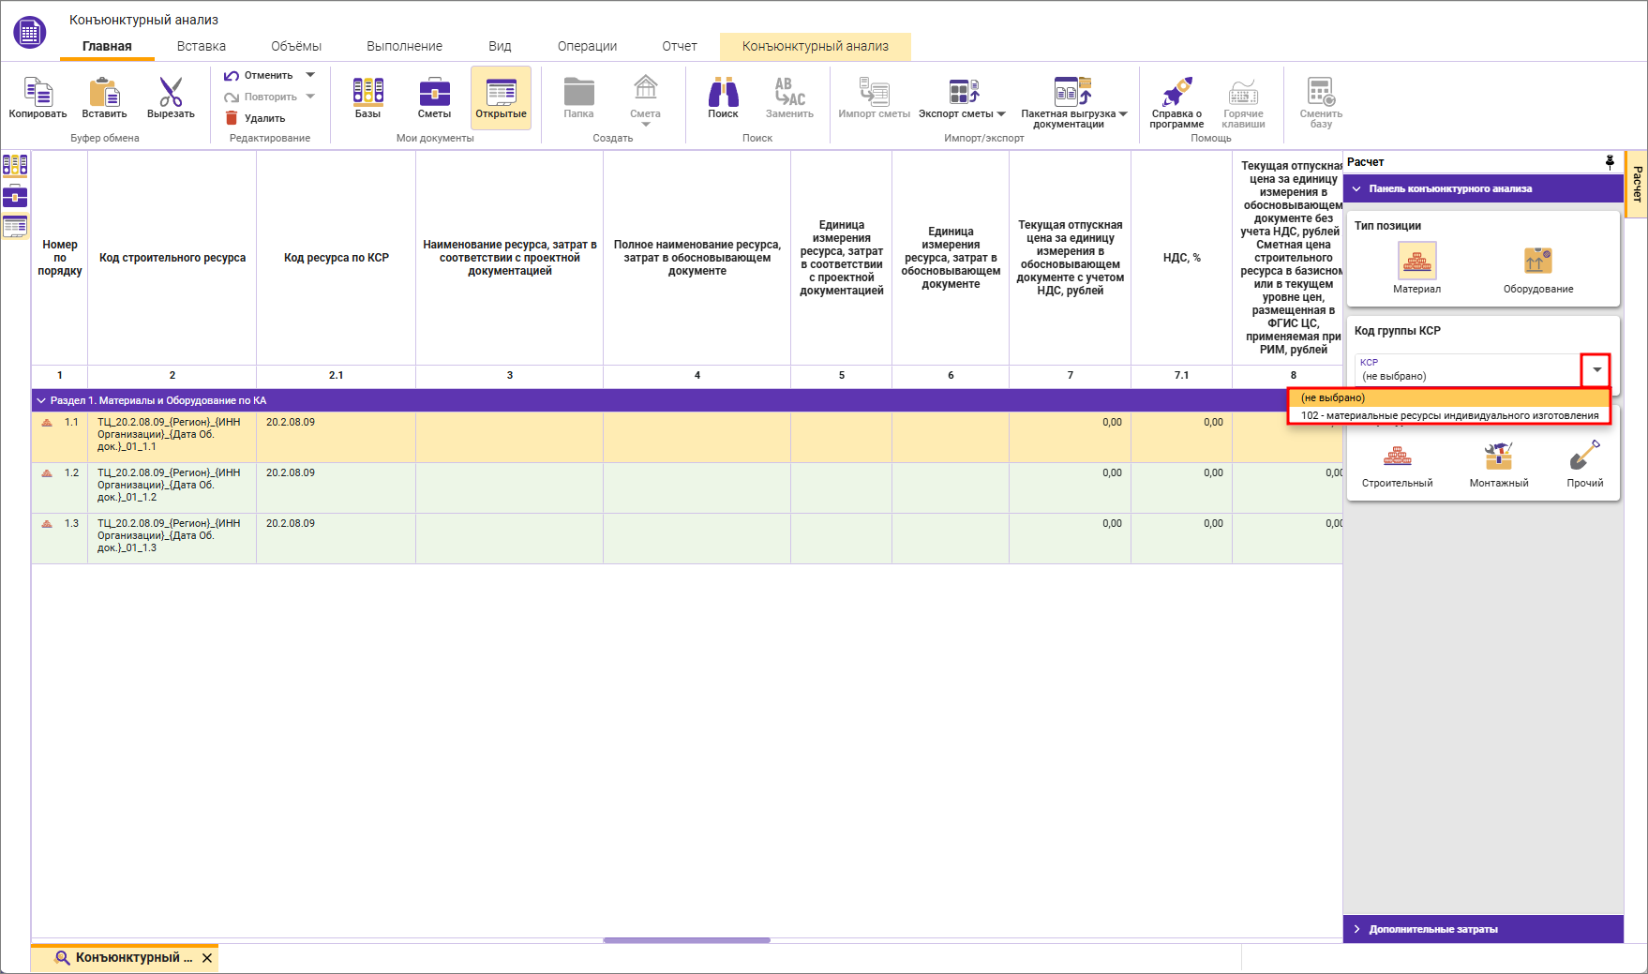Click the pin icon in Расчет panel

tap(1610, 162)
